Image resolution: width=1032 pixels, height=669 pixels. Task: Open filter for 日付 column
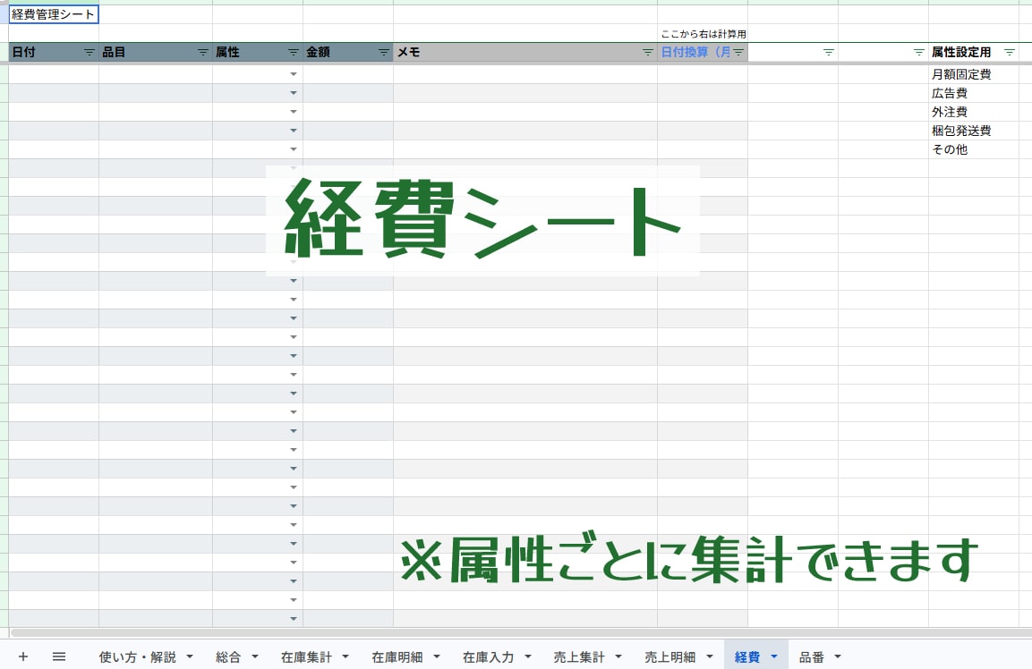pos(89,53)
